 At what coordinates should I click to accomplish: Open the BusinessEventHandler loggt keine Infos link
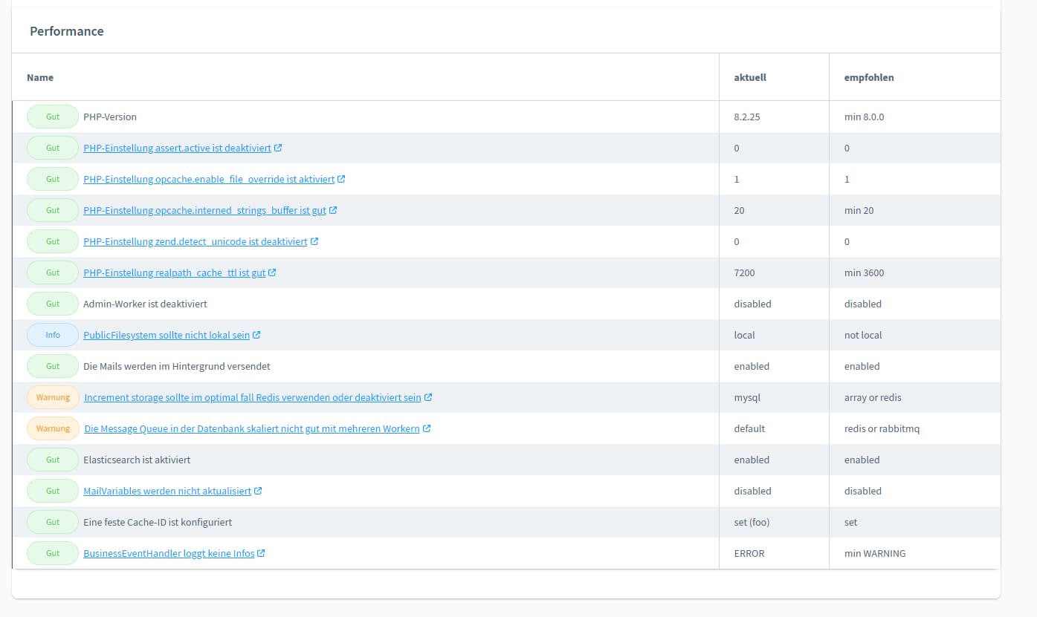169,553
